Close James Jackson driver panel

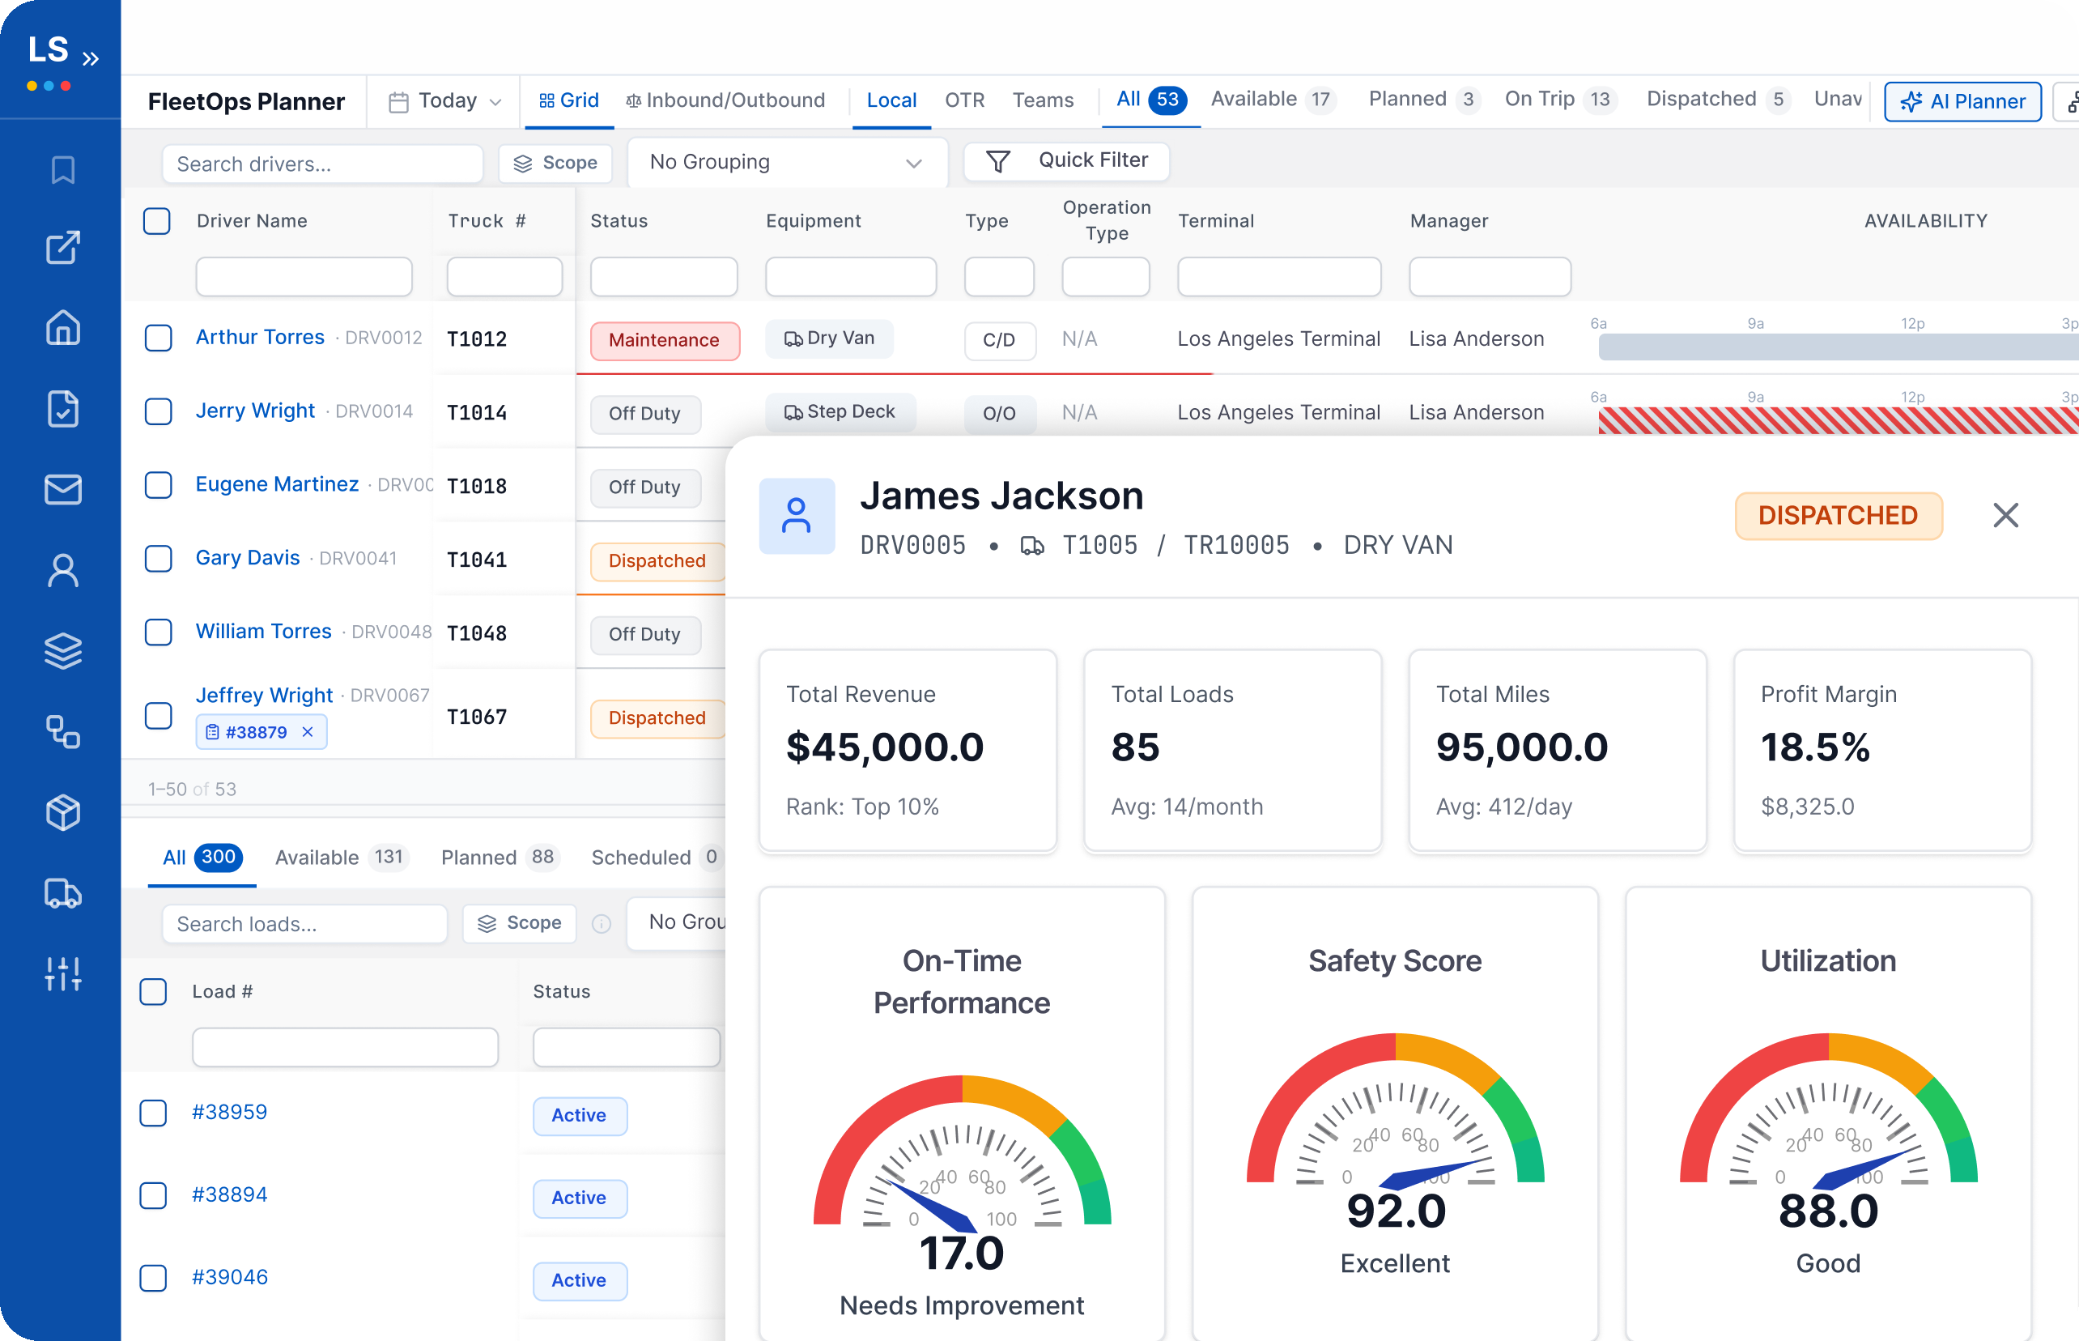pyautogui.click(x=2005, y=516)
